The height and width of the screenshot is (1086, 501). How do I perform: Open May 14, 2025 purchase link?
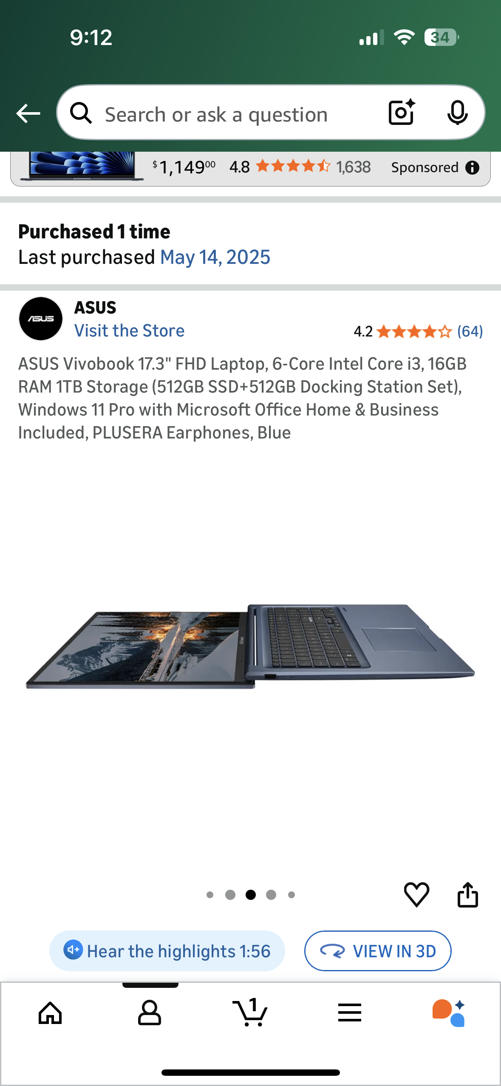pos(215,257)
